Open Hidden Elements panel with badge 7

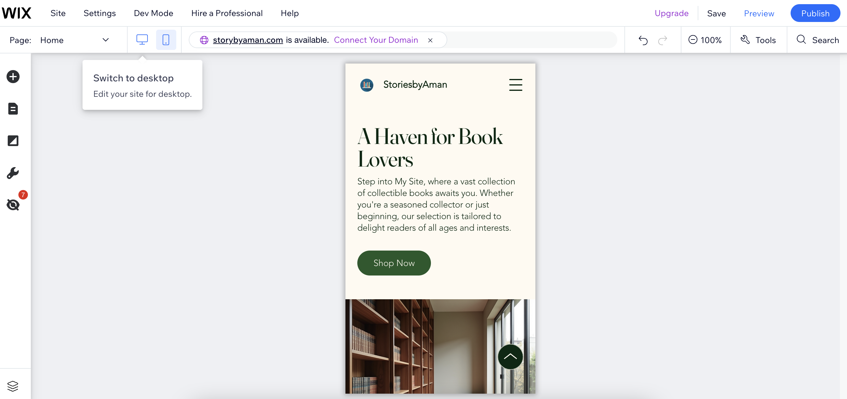pos(13,205)
